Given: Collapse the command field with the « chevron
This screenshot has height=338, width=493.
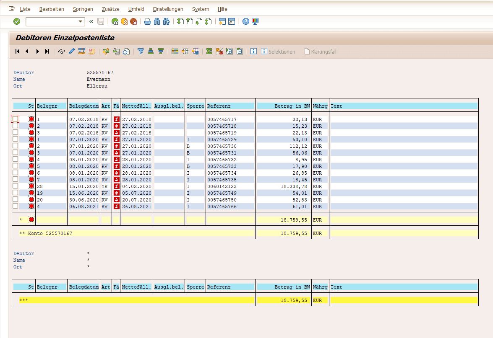Looking at the screenshot, I should point(90,21).
